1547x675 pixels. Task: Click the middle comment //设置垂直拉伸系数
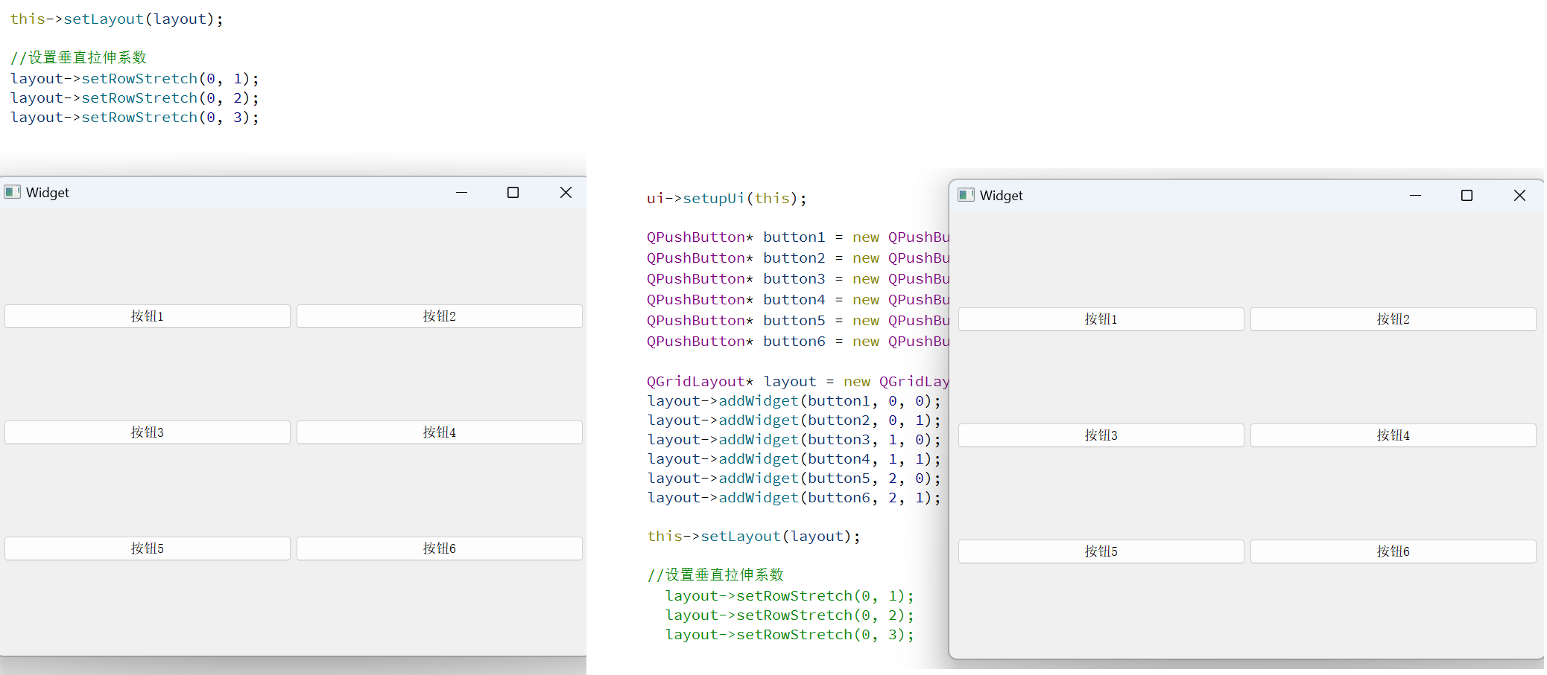[x=715, y=575]
